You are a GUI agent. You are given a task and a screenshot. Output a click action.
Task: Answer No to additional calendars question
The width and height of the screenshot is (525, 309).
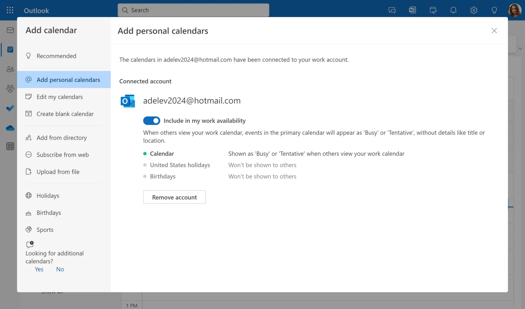(60, 269)
